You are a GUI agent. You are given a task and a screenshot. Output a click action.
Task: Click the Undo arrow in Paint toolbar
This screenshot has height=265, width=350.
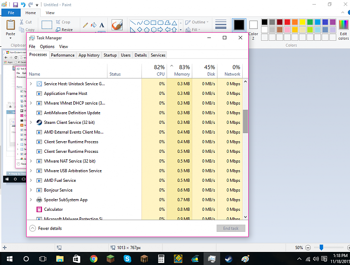(23, 5)
